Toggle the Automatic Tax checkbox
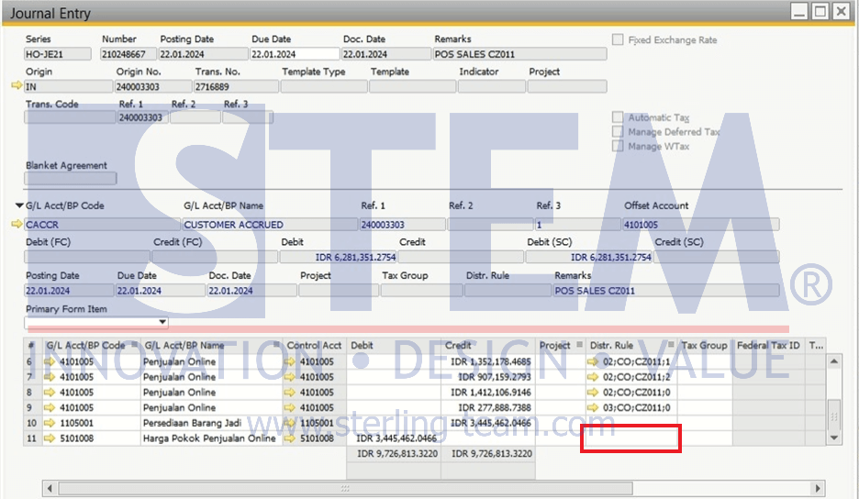This screenshot has height=499, width=859. click(x=619, y=117)
